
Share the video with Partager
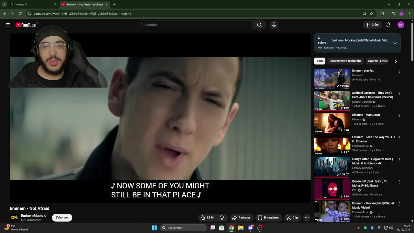click(x=241, y=217)
